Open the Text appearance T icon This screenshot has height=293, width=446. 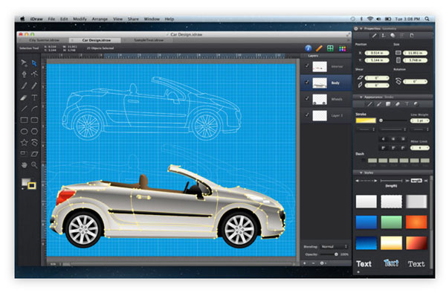click(407, 104)
